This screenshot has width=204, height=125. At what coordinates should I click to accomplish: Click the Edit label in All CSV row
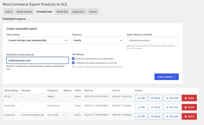click(143, 98)
